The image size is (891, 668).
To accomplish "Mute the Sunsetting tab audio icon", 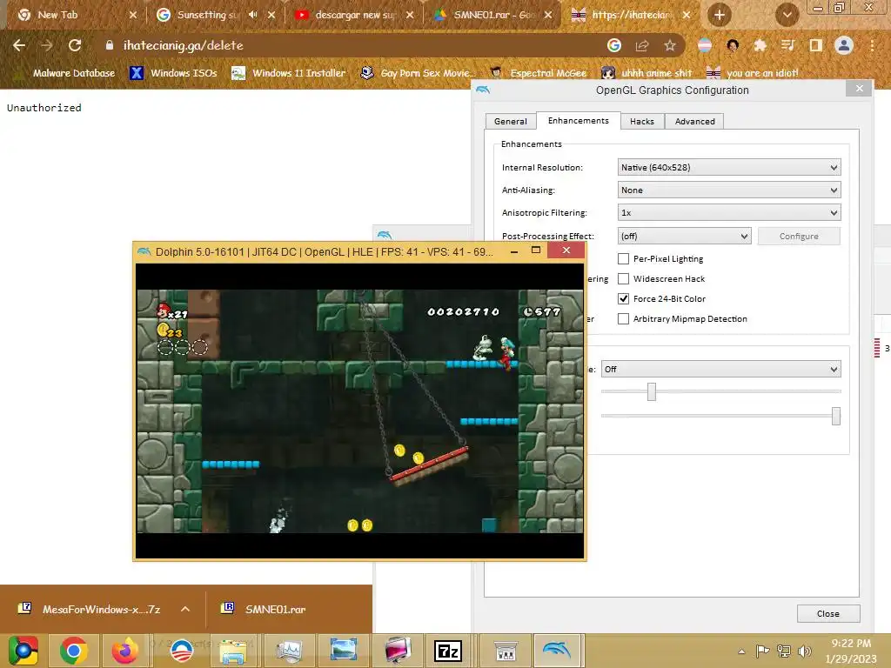I will click(x=253, y=15).
